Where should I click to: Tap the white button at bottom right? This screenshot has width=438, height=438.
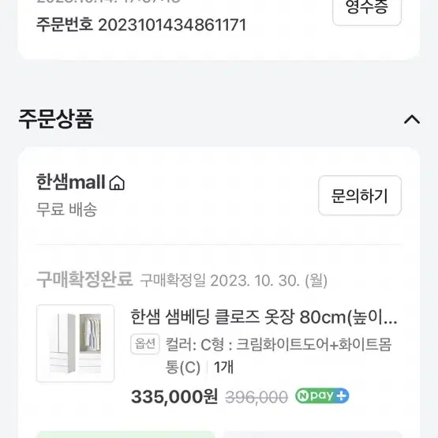point(313,435)
